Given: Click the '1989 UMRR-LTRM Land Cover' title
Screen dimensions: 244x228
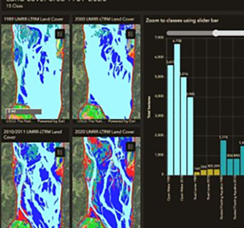Looking at the screenshot, I should pyautogui.click(x=33, y=19).
